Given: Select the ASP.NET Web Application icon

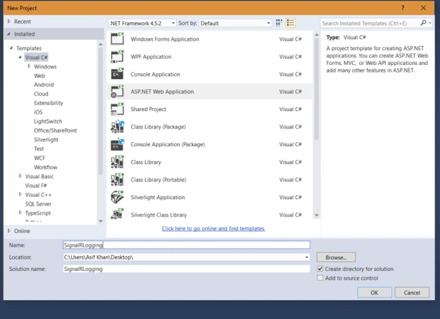Looking at the screenshot, I should [117, 91].
